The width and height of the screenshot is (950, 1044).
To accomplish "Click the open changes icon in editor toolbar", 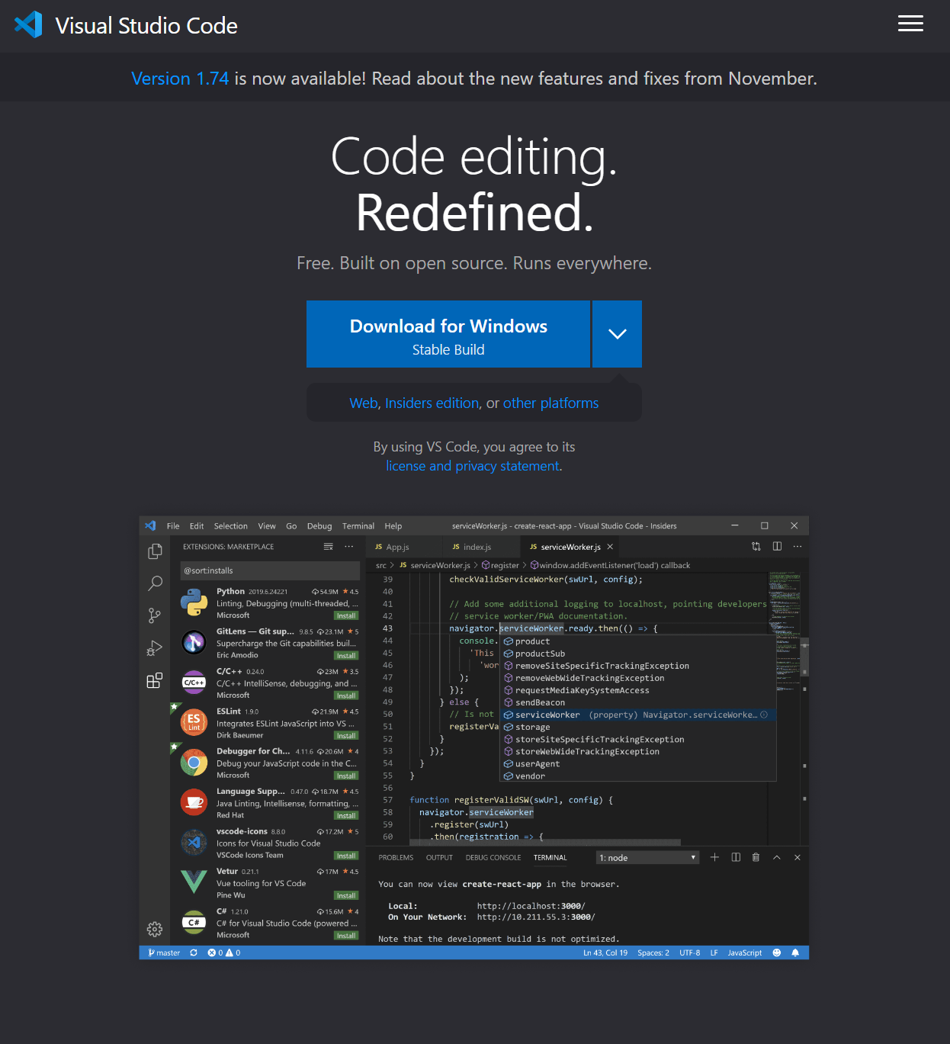I will tap(756, 546).
